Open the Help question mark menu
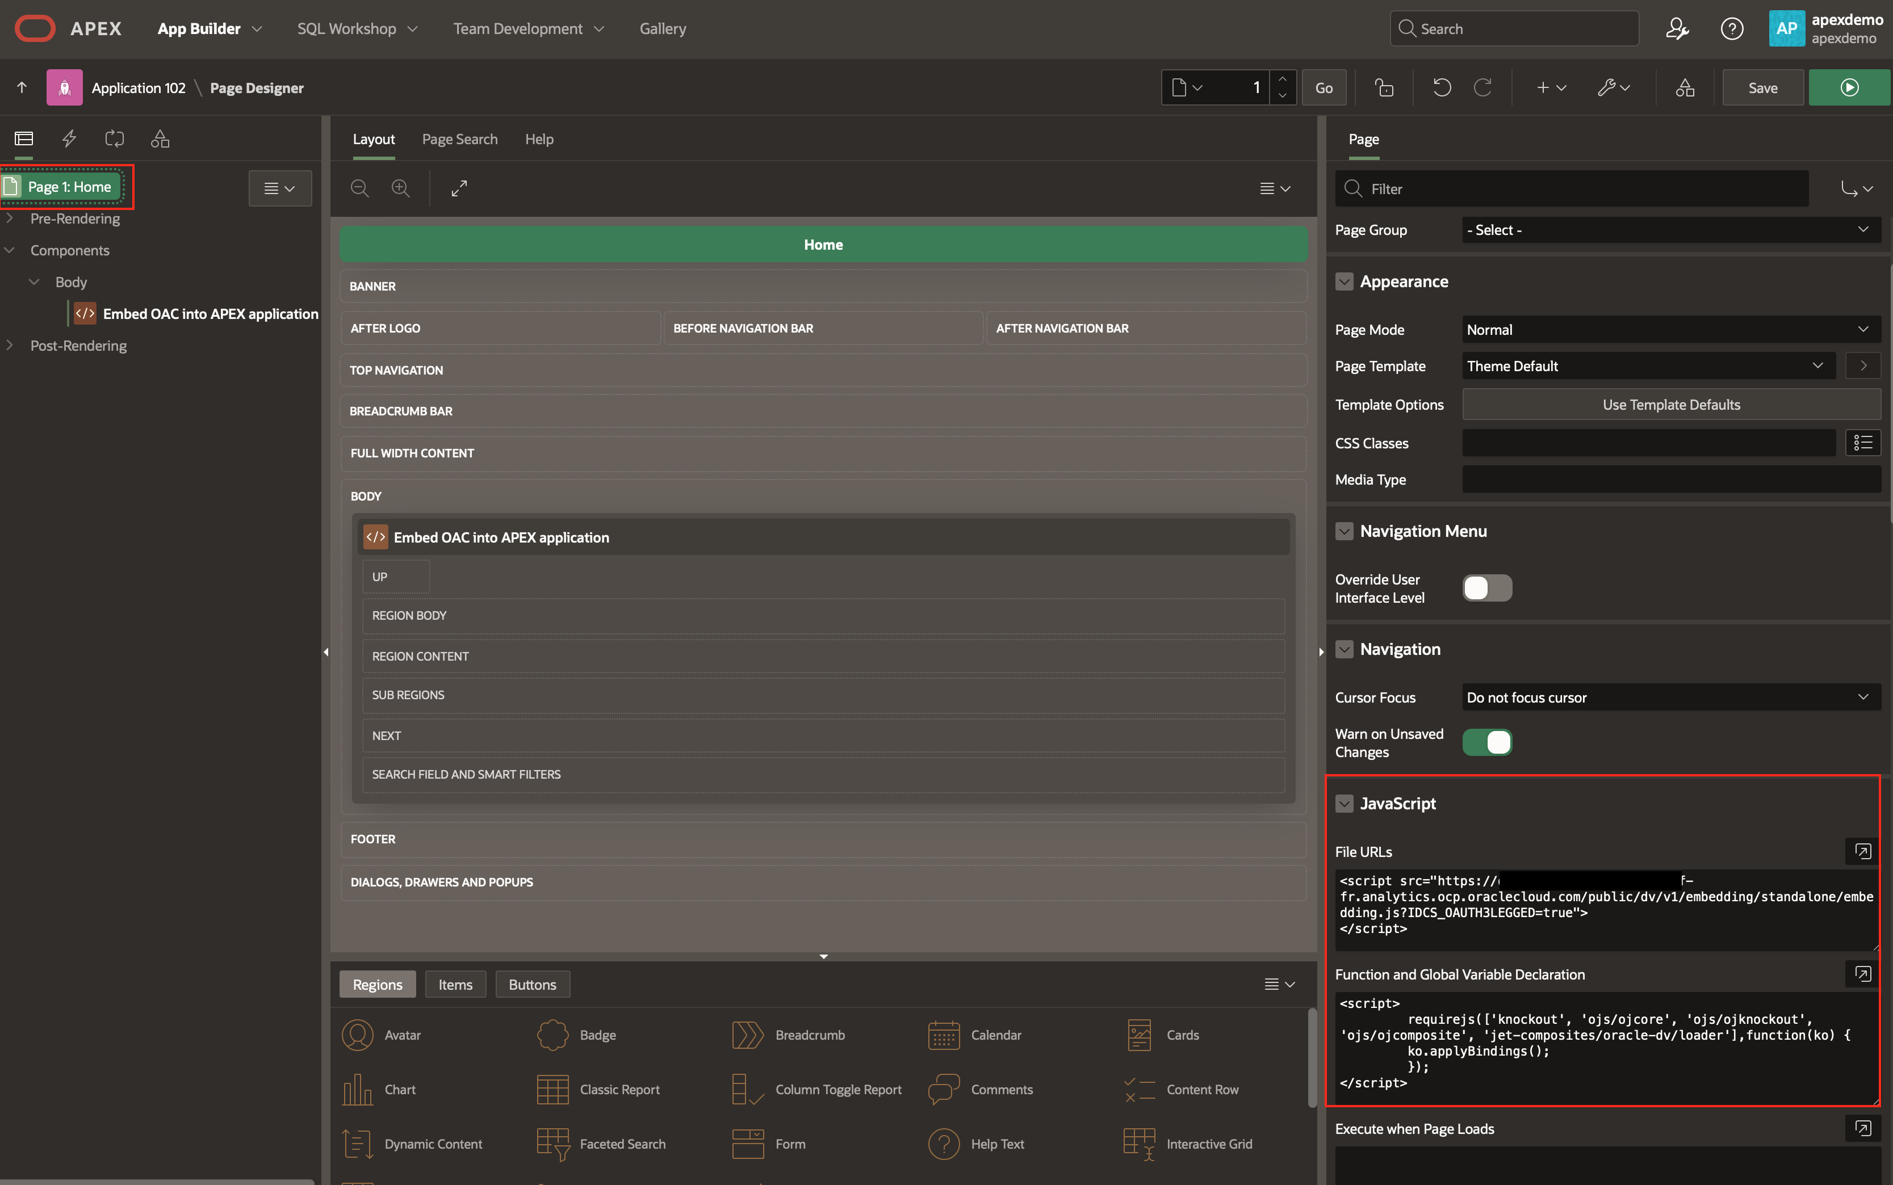 point(1732,29)
